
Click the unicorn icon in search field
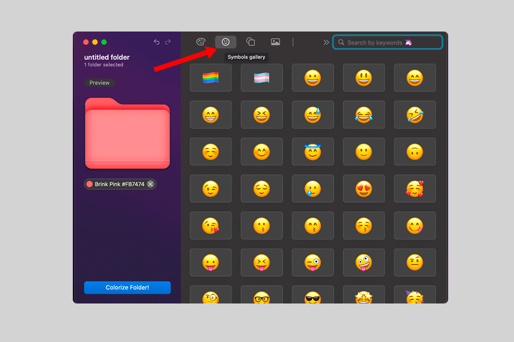tap(409, 43)
